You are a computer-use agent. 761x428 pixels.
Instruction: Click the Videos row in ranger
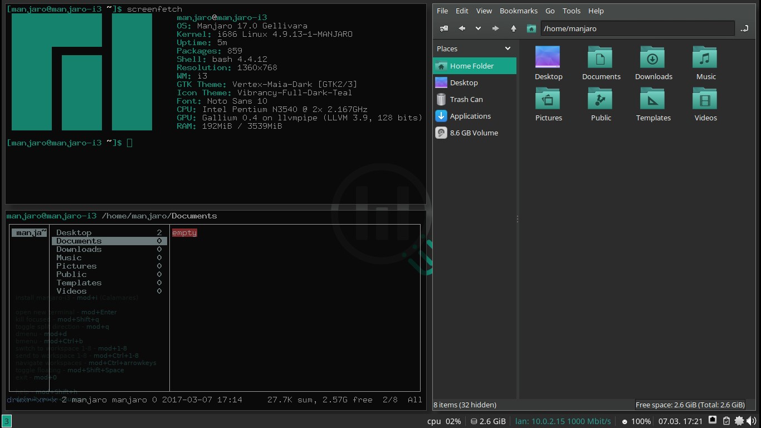109,291
